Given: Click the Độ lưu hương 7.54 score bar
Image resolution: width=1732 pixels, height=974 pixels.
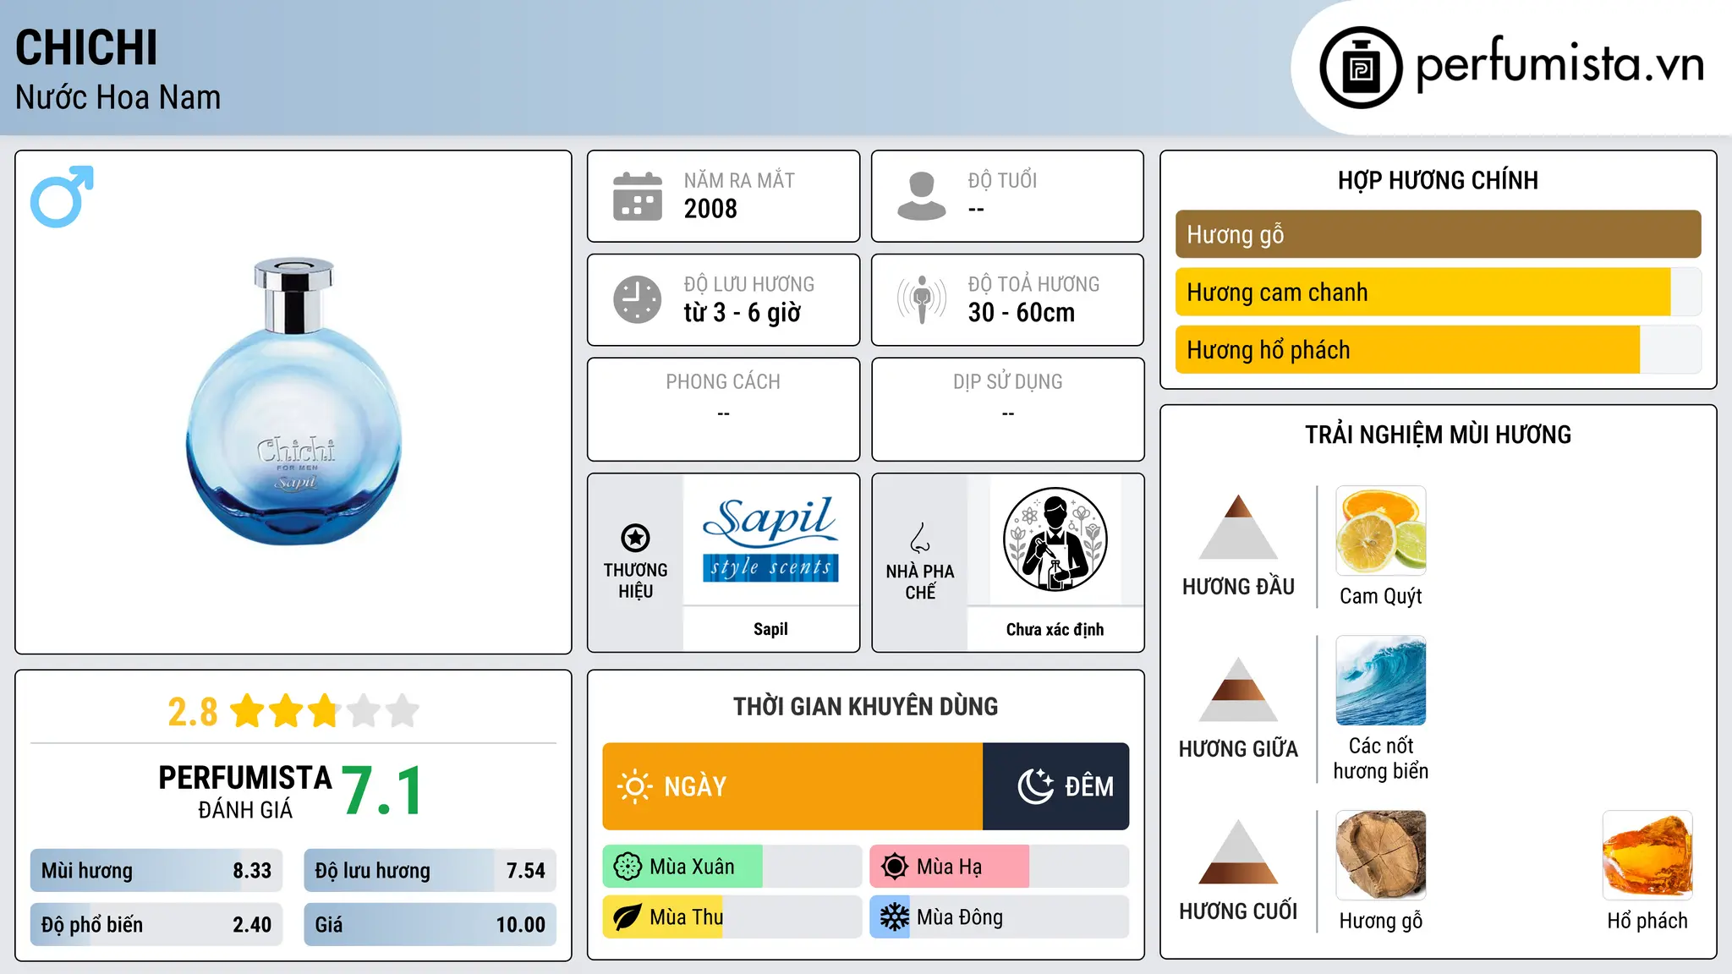Looking at the screenshot, I should pos(430,871).
